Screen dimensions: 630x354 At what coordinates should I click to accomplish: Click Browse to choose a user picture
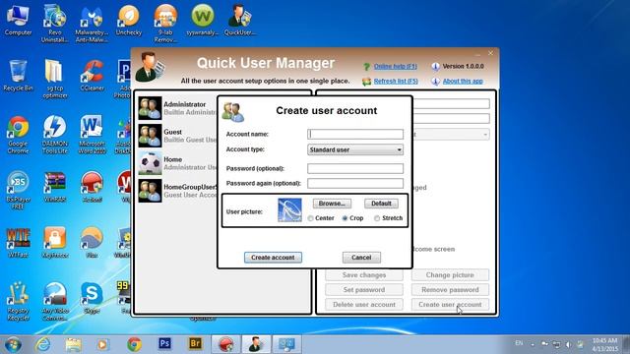(332, 204)
